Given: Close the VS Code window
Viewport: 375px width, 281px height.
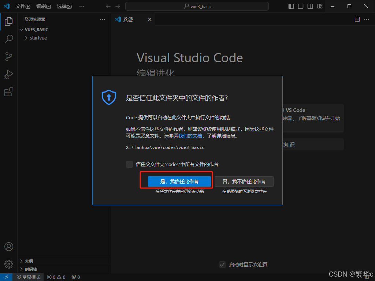Looking at the screenshot, I should [x=366, y=6].
